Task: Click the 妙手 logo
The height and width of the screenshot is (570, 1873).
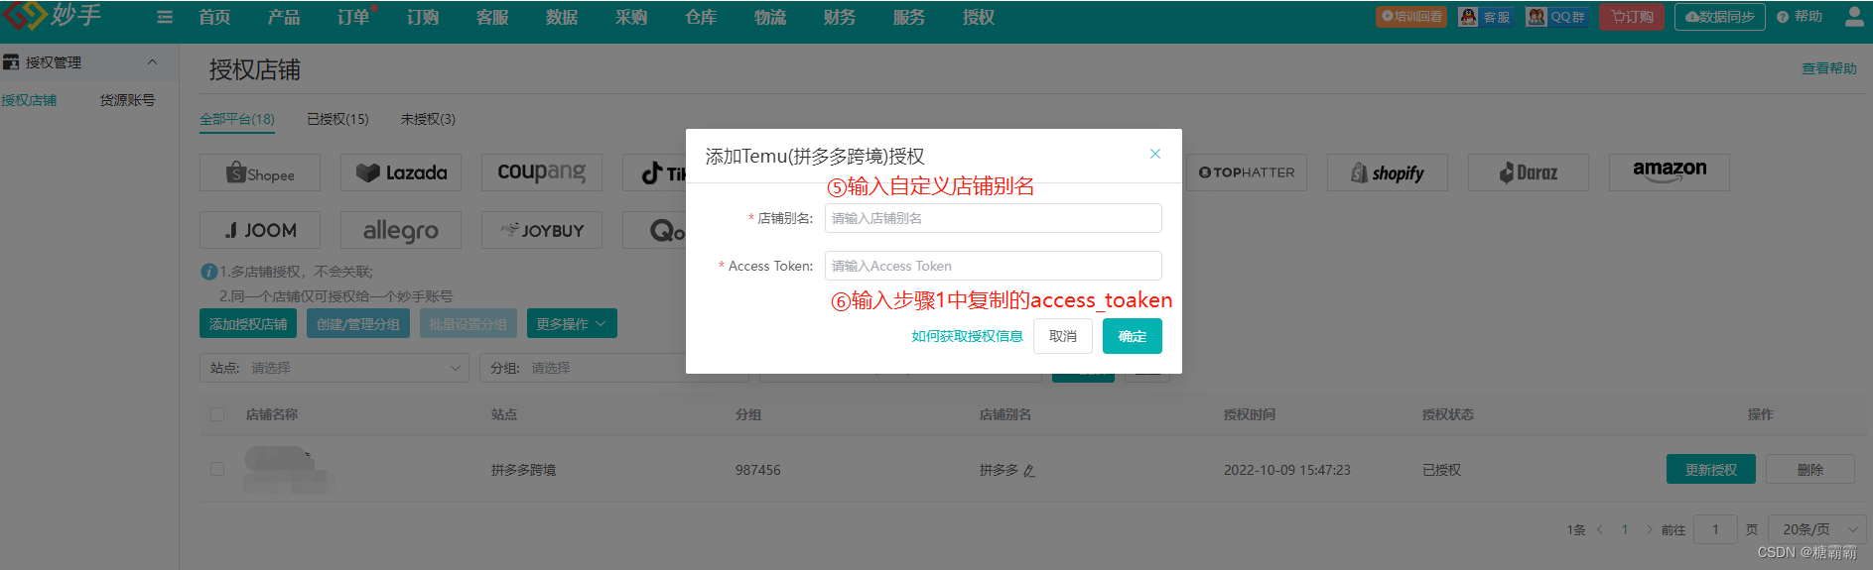Action: (52, 15)
